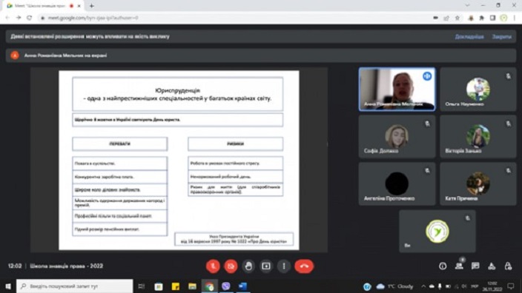Go back in the browser
The height and width of the screenshot is (293, 522).
coord(7,18)
